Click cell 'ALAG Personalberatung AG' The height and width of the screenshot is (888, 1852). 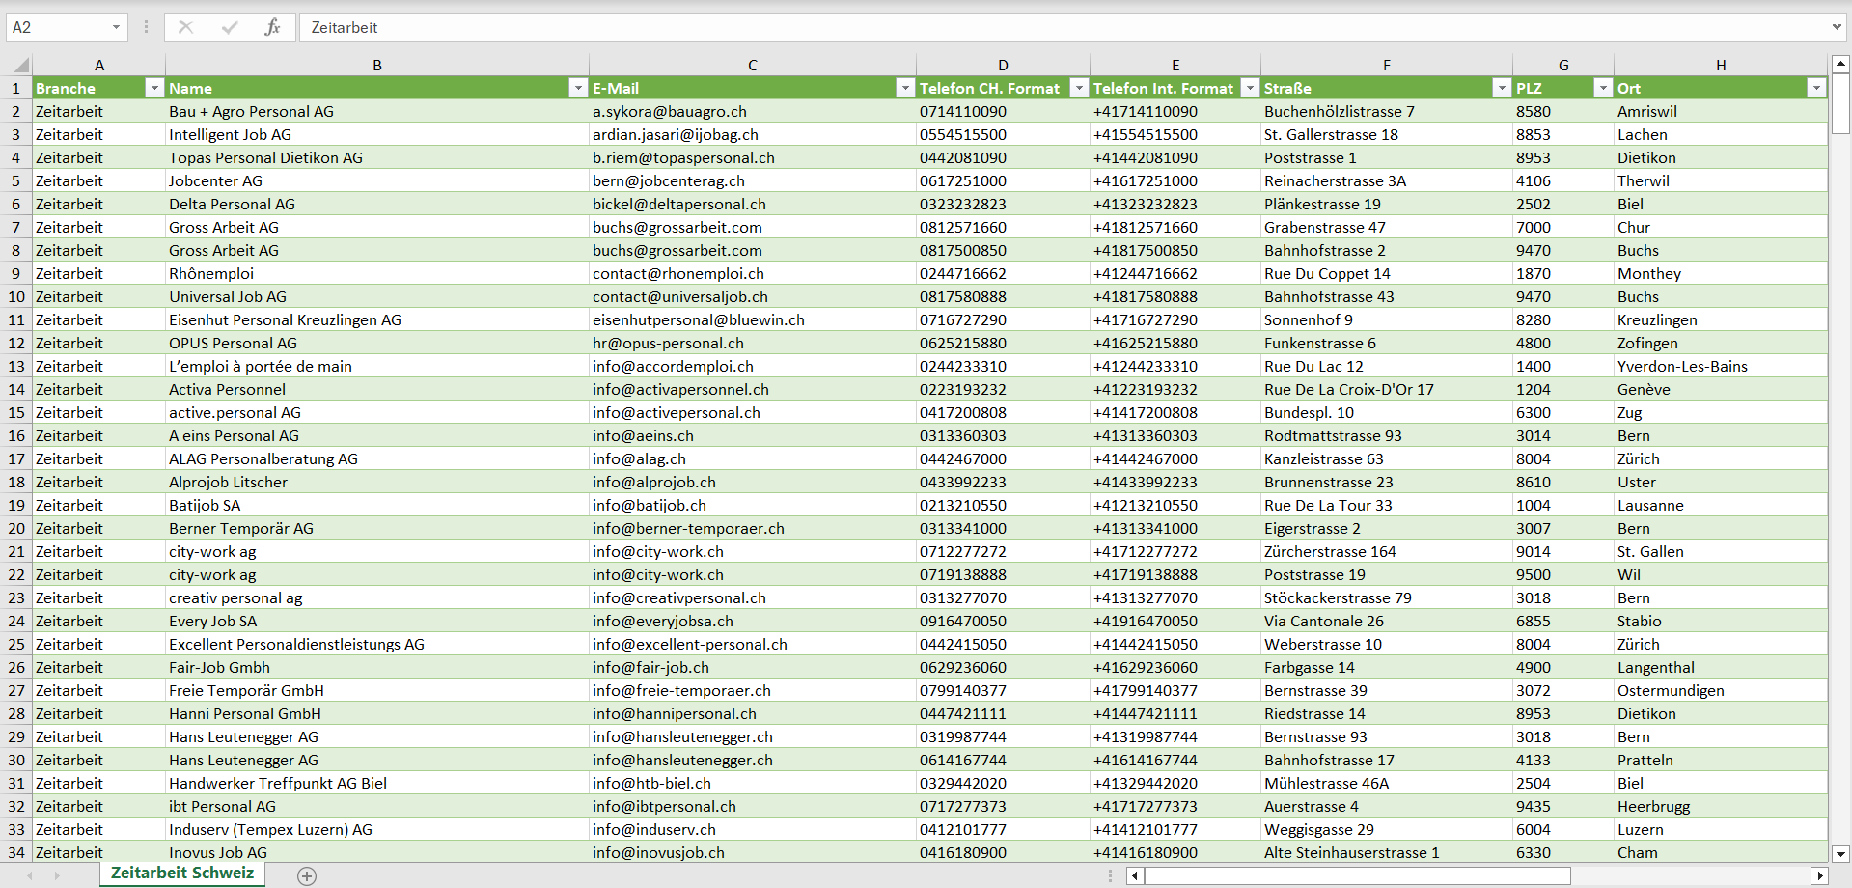(x=377, y=458)
